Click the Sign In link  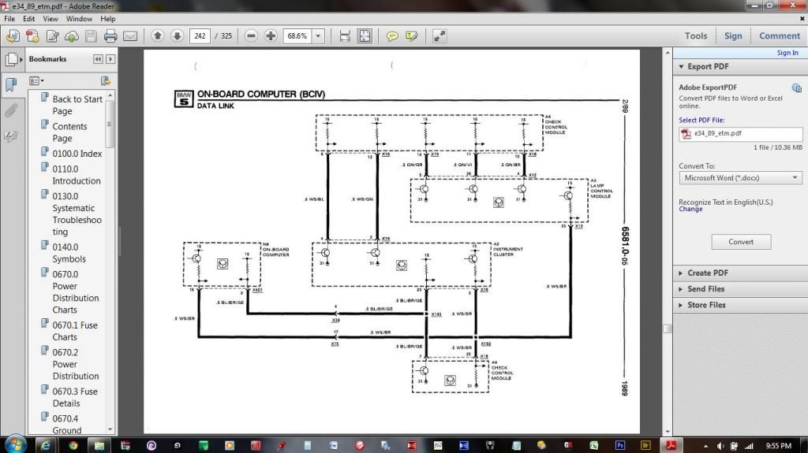tap(787, 53)
